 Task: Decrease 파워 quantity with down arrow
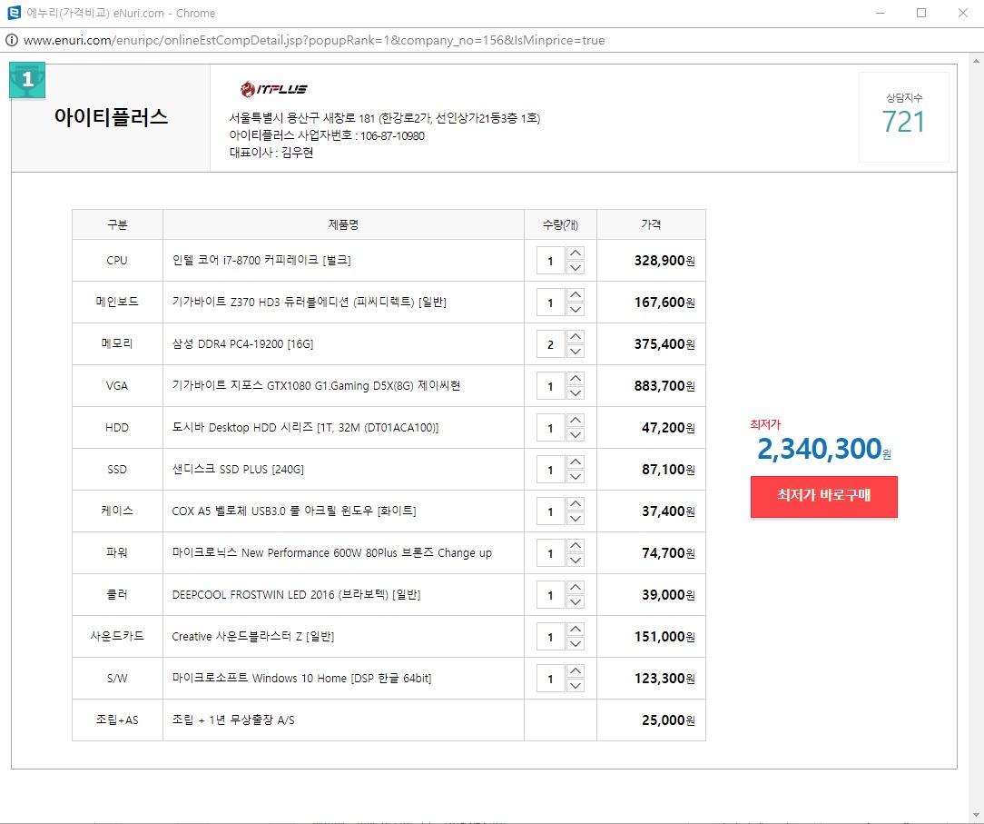tap(576, 560)
